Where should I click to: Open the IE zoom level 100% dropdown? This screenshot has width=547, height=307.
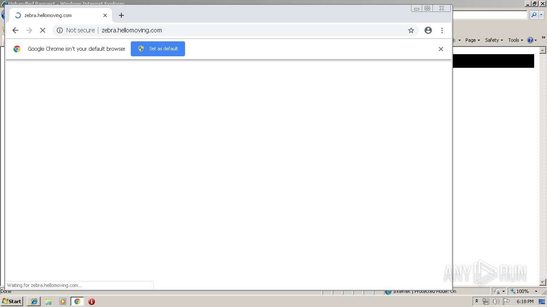coord(536,292)
